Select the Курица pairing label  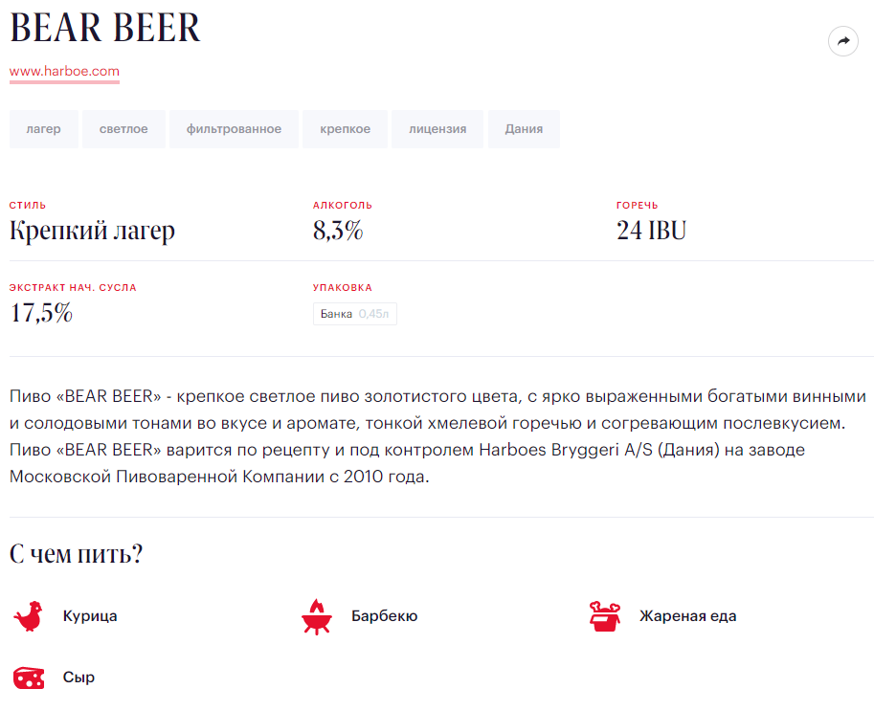(90, 616)
